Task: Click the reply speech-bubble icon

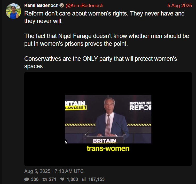Action: tap(27, 179)
